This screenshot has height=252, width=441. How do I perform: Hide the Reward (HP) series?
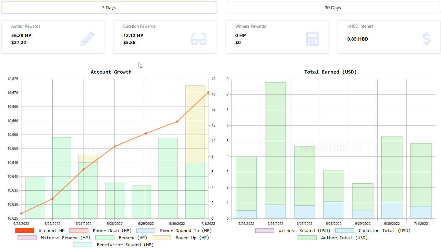pyautogui.click(x=121, y=238)
